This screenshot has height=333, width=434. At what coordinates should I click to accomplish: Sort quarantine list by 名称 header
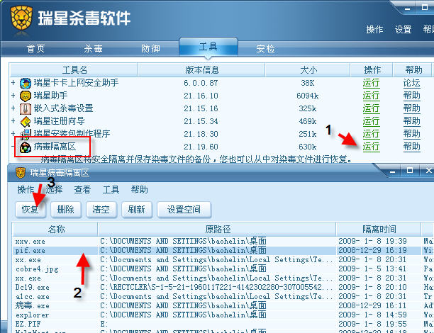(55, 230)
